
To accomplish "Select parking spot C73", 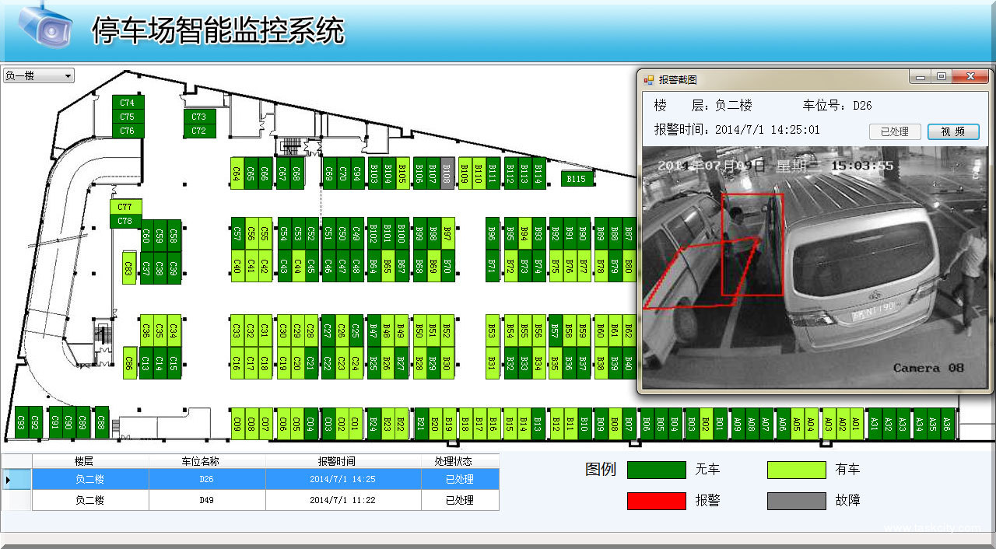I will pyautogui.click(x=199, y=117).
